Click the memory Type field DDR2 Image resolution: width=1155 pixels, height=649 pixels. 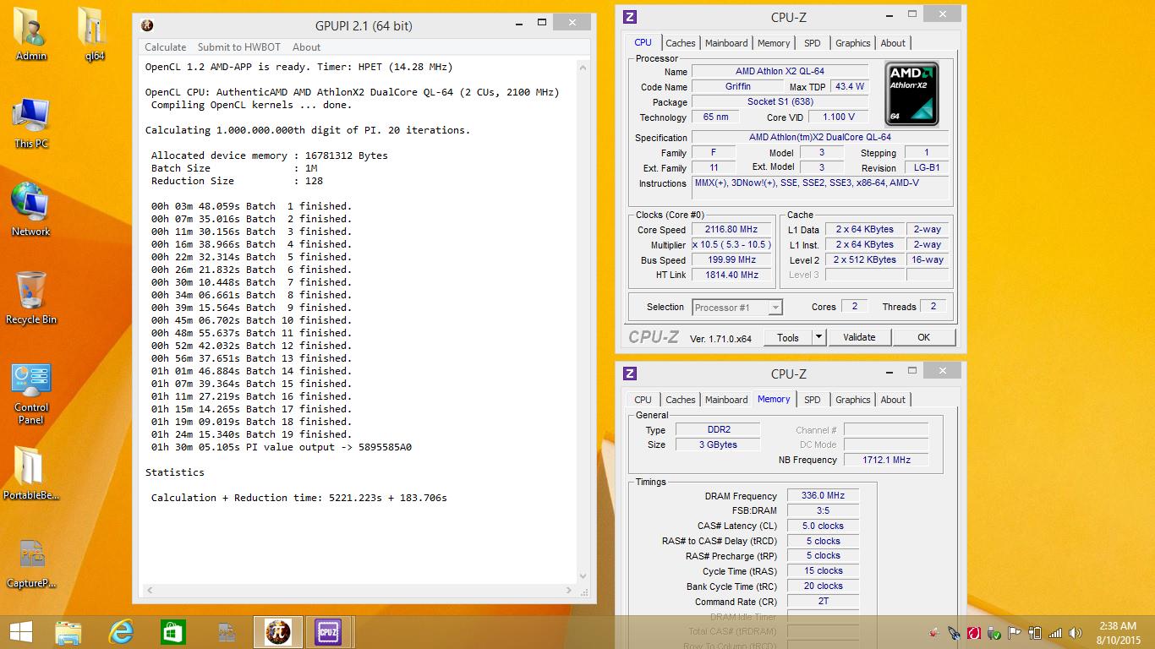[717, 430]
